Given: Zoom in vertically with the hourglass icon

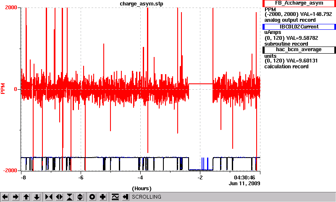Looking at the screenshot, I should coord(70,197).
